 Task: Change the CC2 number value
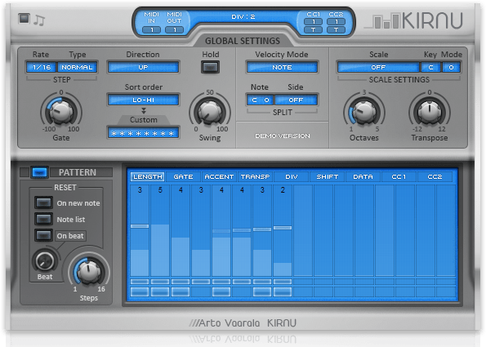(x=336, y=22)
